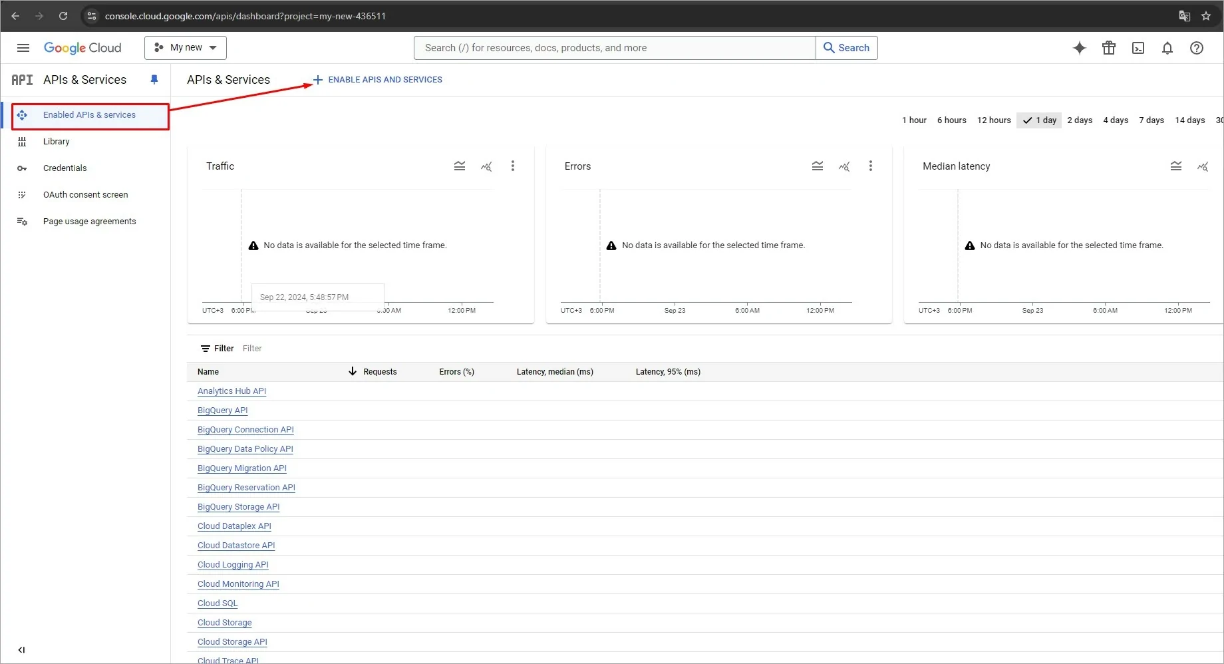Open the Traffic chart overflow menu
Screen dimensions: 1224x664
pyautogui.click(x=513, y=166)
